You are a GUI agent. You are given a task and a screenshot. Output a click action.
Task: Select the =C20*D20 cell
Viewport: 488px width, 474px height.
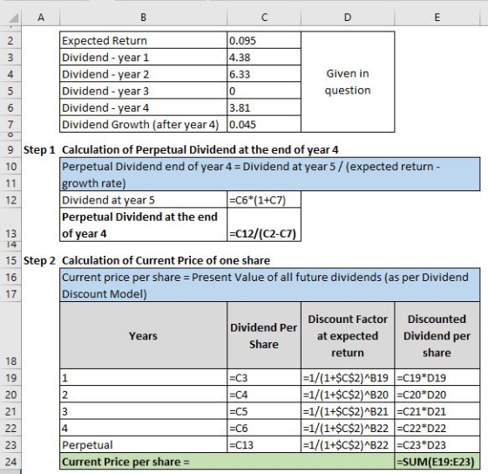click(x=437, y=395)
